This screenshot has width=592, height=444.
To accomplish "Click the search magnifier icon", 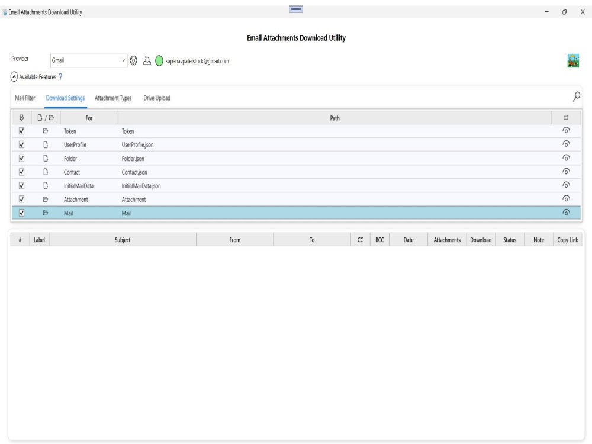I will tap(576, 96).
